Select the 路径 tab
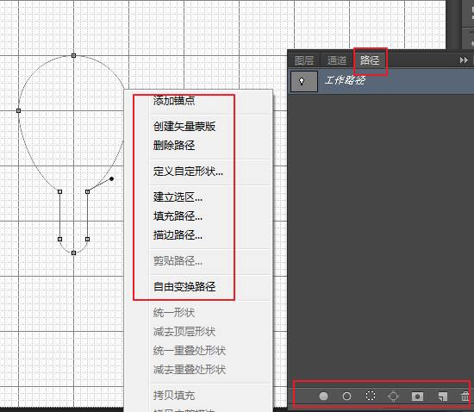 click(x=370, y=60)
